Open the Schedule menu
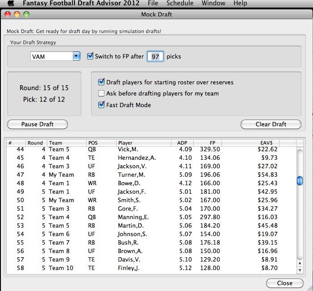The width and height of the screenshot is (313, 291). coord(180,3)
